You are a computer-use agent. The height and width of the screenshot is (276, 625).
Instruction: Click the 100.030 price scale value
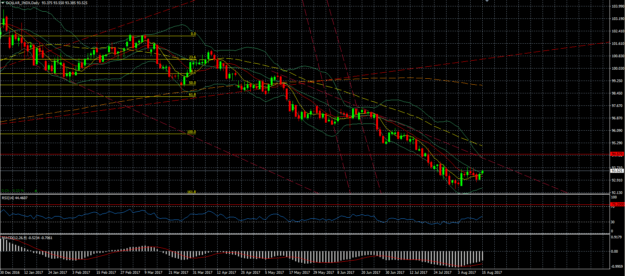coord(618,69)
